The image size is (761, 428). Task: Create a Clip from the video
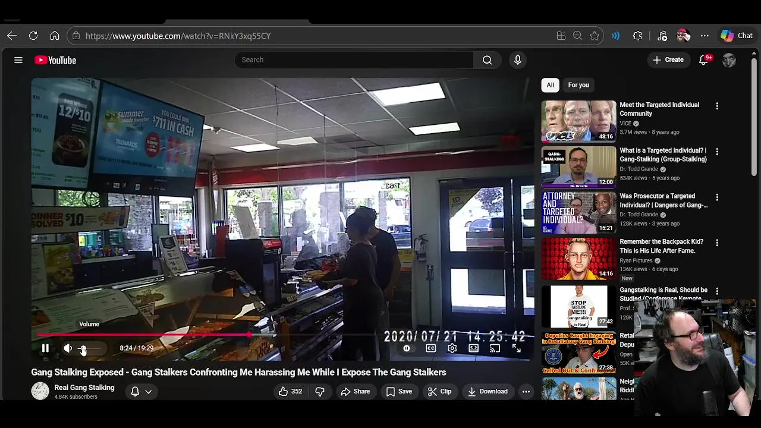coord(440,391)
